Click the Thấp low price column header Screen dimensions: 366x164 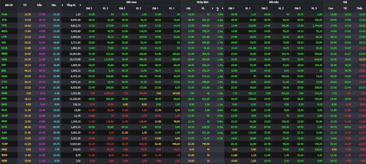click(359, 9)
